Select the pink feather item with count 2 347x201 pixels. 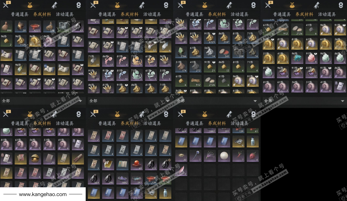pos(181,170)
